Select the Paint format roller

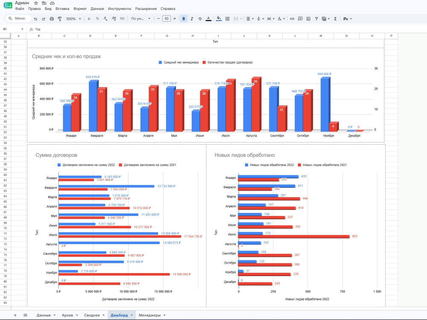(x=60, y=19)
